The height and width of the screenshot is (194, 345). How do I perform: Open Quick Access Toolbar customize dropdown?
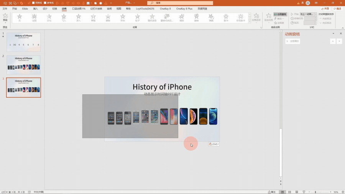[111, 3]
